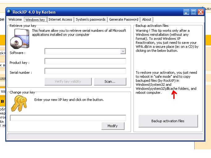Viewport: 211px width, 158px height.
Task: Open the About tab
Action: (147, 19)
